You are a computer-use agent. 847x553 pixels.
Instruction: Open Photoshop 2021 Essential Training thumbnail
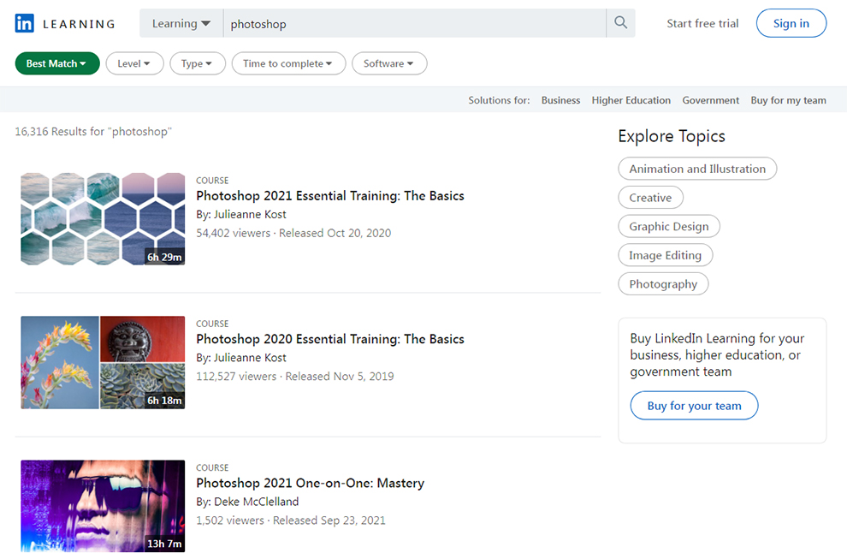click(103, 219)
